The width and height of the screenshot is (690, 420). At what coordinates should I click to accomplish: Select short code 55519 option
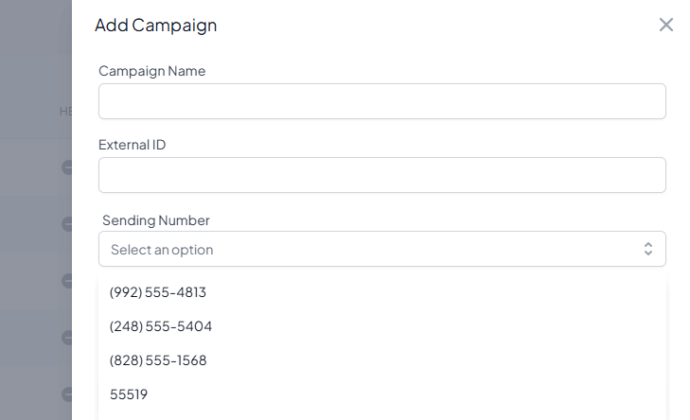coord(129,394)
